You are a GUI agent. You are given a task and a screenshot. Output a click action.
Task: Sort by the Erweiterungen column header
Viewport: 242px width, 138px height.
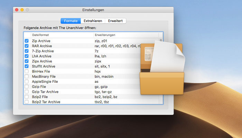click(x=126, y=35)
